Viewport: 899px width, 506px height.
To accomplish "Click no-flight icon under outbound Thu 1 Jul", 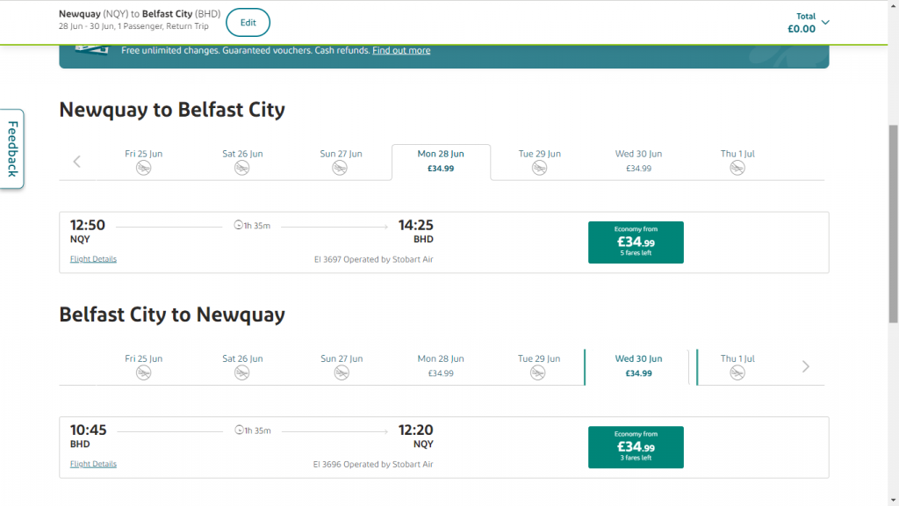I will pyautogui.click(x=737, y=168).
